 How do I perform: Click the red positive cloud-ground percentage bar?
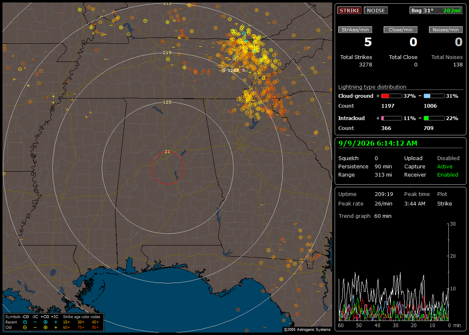tap(392, 96)
